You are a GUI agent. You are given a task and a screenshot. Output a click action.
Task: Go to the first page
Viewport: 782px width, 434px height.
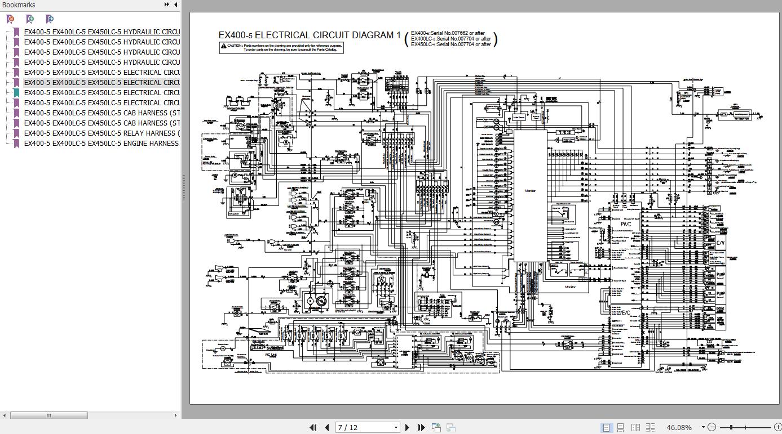click(313, 428)
